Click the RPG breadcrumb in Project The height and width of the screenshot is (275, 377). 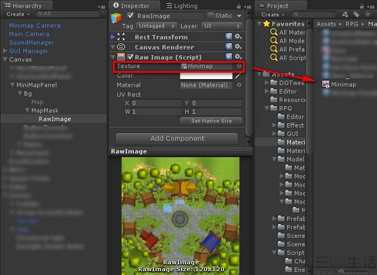coord(352,24)
